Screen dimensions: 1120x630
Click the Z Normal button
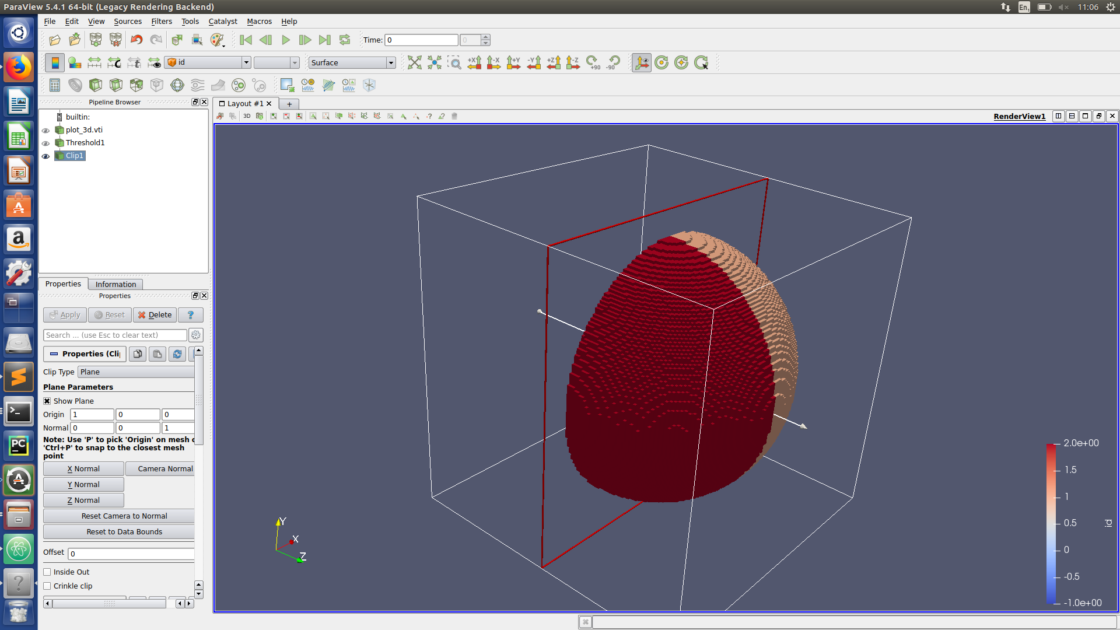[x=83, y=501]
